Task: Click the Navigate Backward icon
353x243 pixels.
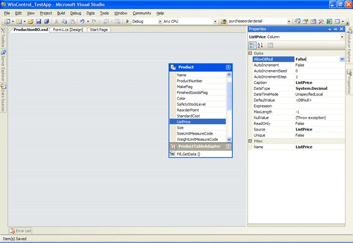Action: (x=106, y=21)
